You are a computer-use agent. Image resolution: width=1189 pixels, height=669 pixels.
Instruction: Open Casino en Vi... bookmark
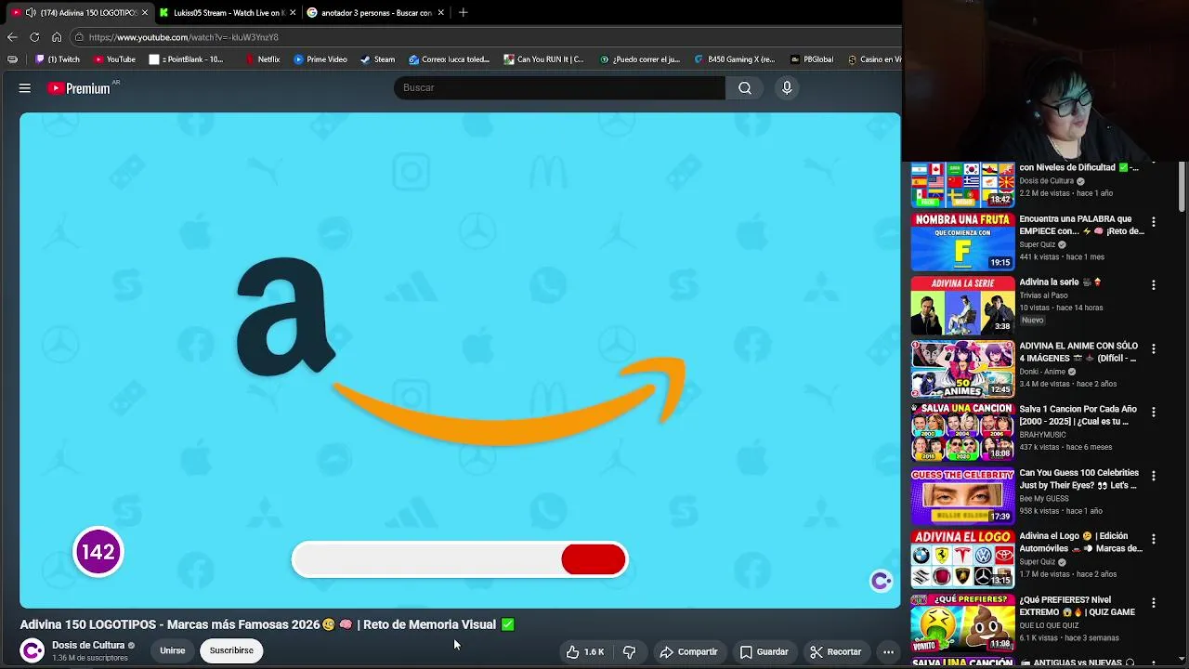(x=874, y=59)
